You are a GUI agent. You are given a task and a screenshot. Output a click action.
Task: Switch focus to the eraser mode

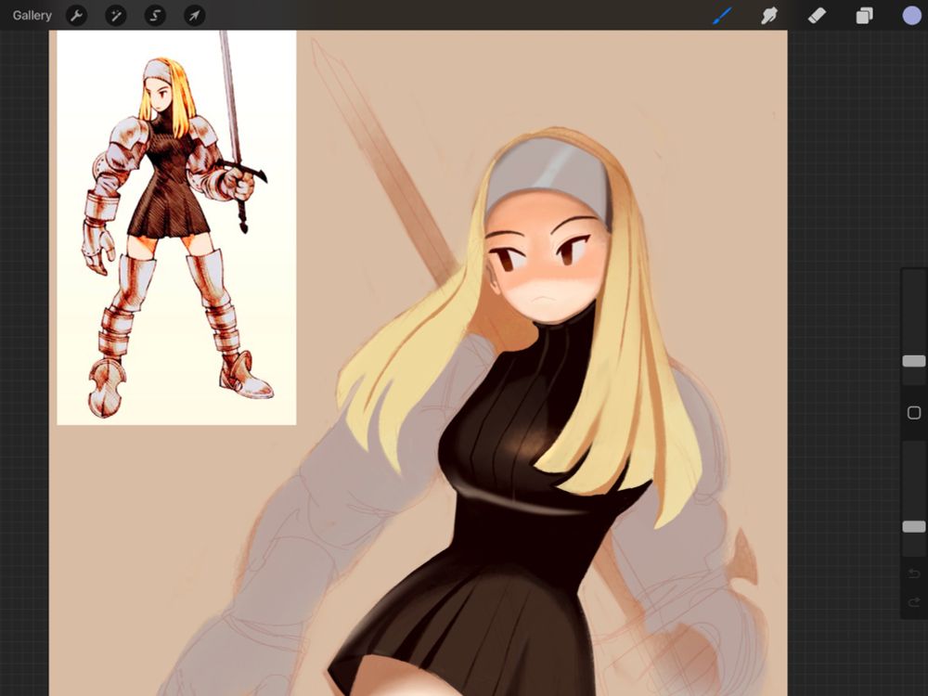tap(816, 15)
